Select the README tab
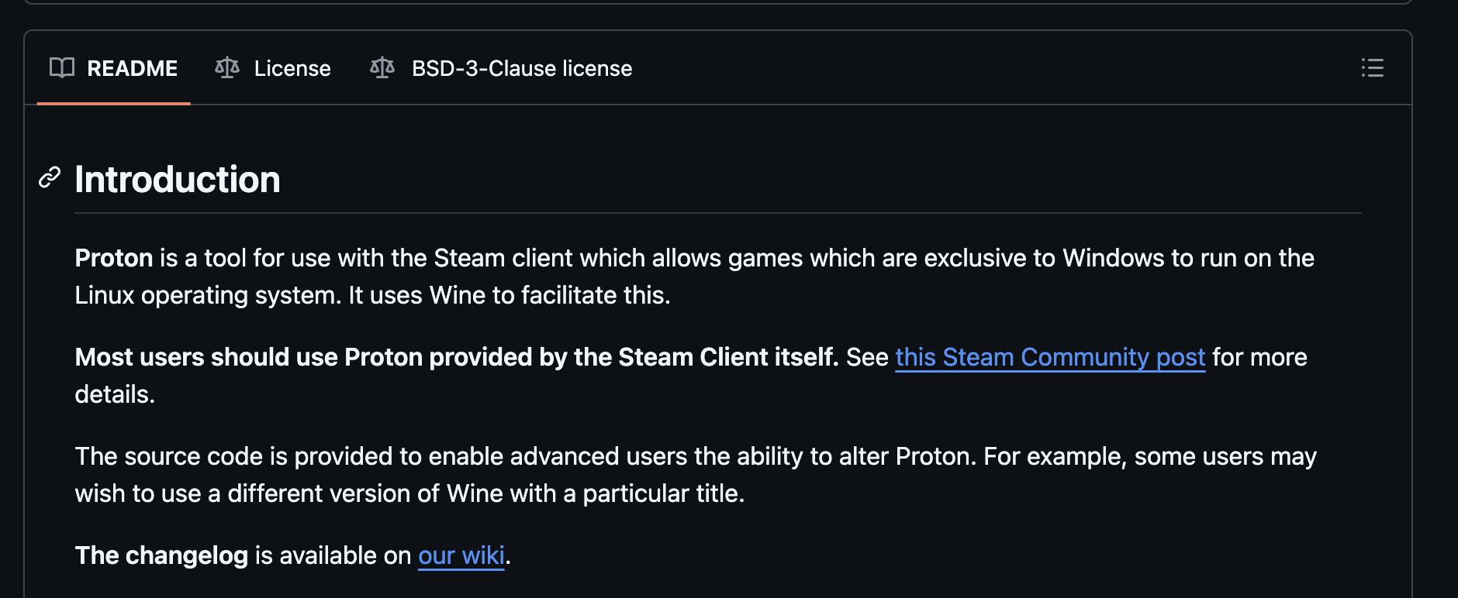This screenshot has height=598, width=1458. click(132, 68)
